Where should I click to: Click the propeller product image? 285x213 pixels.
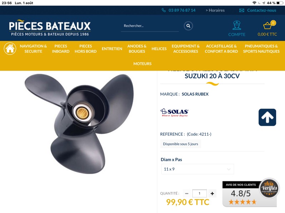pos(79,124)
